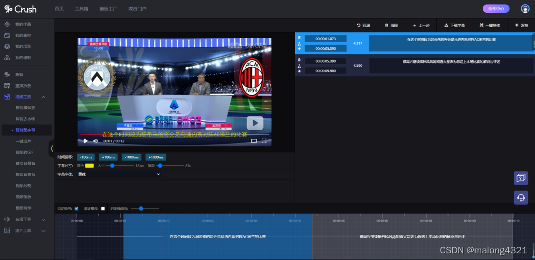Image resolution: width=535 pixels, height=260 pixels.
Task: Enter fullscreen in the video player
Action: tap(264, 141)
